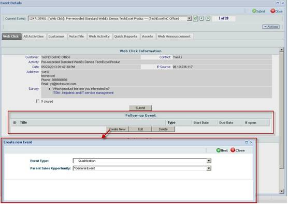Switch to the All Activities tab
The height and width of the screenshot is (204, 288).
[x=34, y=37]
